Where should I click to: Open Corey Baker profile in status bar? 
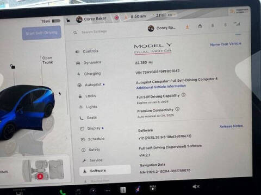point(91,19)
